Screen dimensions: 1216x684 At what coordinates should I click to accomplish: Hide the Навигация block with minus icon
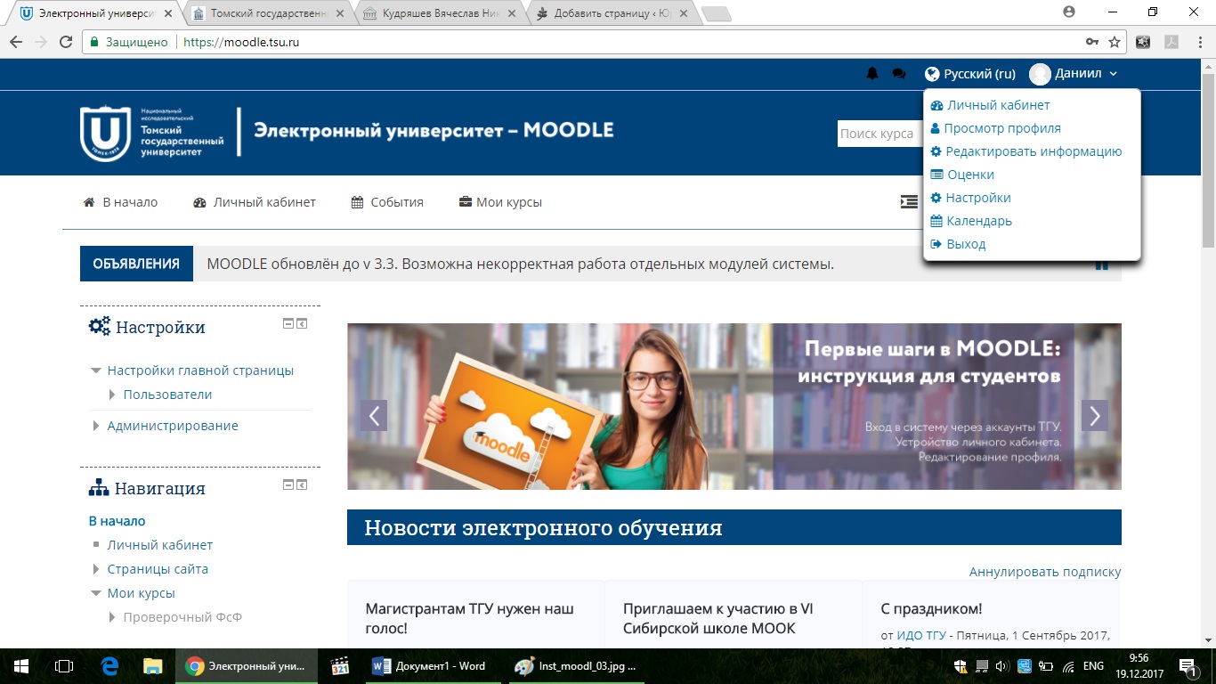(288, 484)
